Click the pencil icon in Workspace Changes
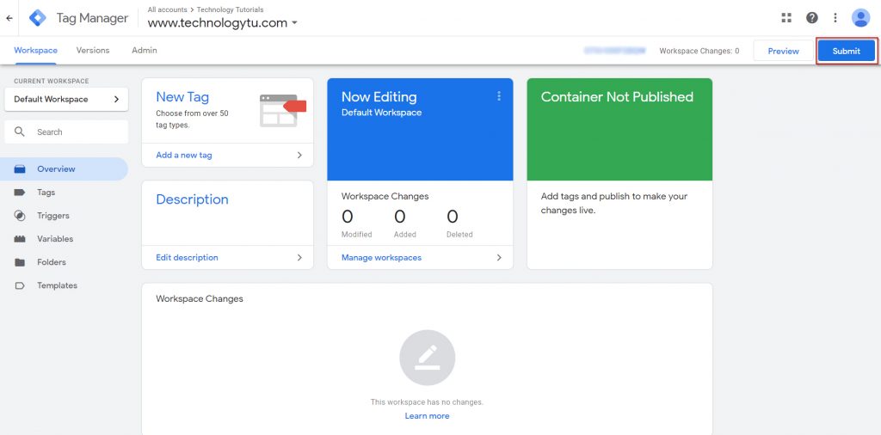The height and width of the screenshot is (435, 881). [427, 358]
